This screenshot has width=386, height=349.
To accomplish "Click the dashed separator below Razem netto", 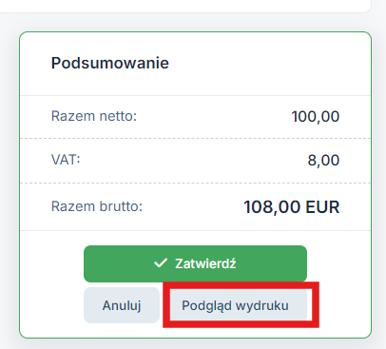I will click(195, 138).
